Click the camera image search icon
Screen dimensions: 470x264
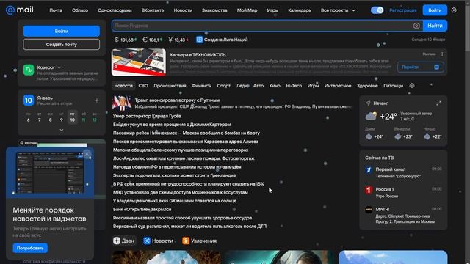416,26
